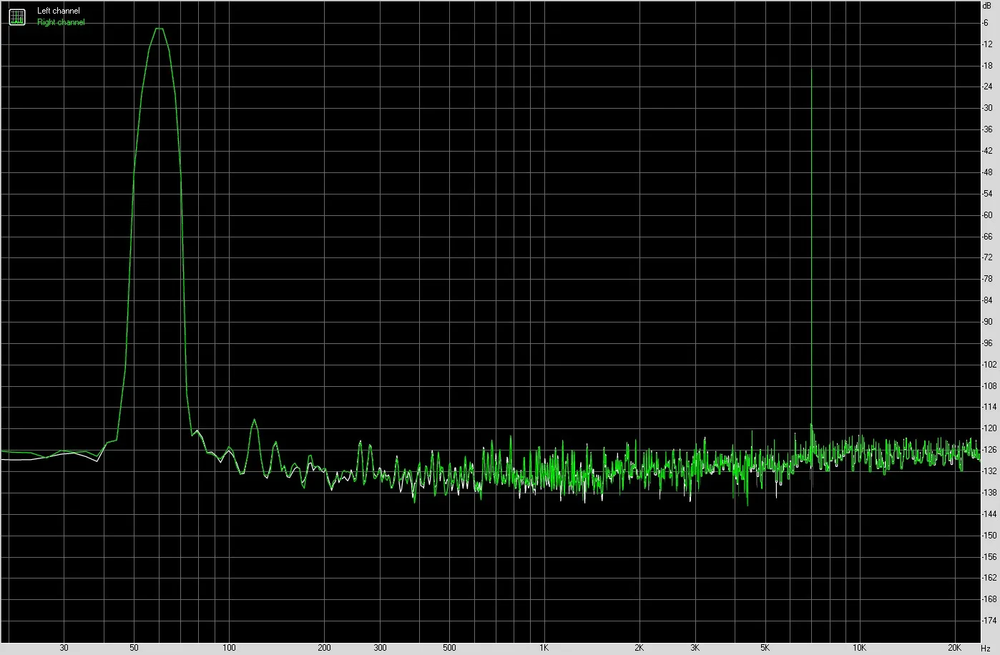Click the "-72" dB axis label

[x=987, y=257]
